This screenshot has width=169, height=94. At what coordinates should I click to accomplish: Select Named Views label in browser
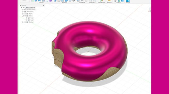30,12
